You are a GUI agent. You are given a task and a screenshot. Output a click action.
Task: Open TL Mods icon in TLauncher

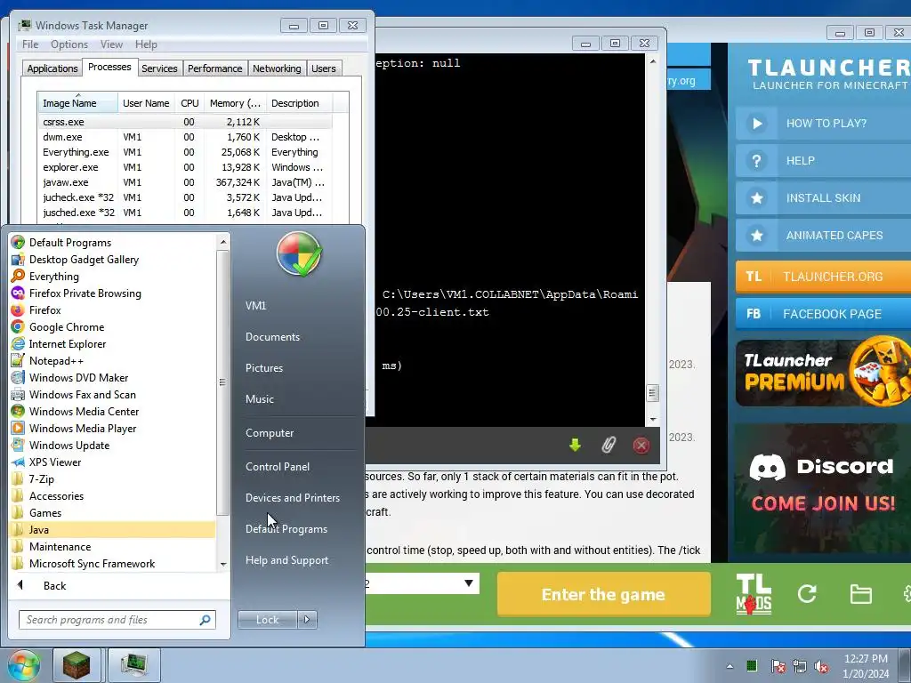[x=754, y=593]
